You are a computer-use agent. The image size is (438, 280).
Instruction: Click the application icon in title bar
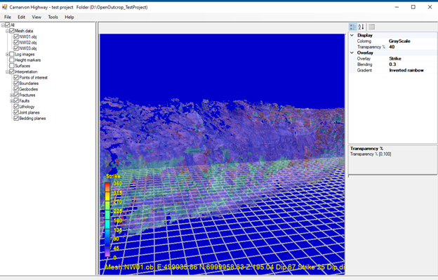[4, 7]
